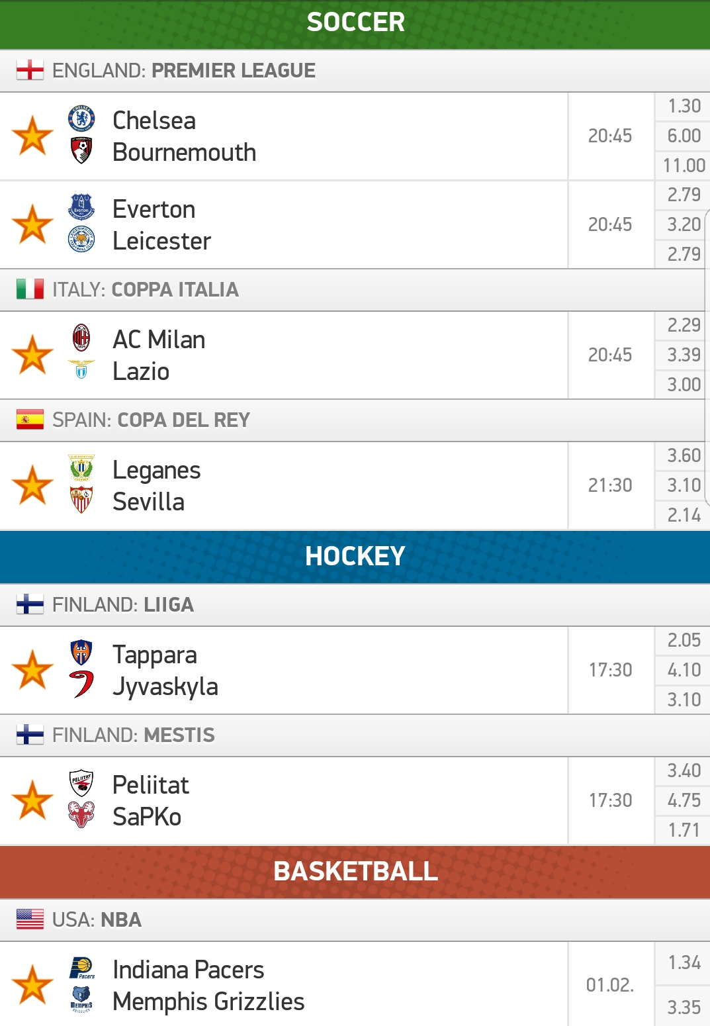Star the Leganes vs Sevilla match
710x1026 pixels.
tap(32, 485)
